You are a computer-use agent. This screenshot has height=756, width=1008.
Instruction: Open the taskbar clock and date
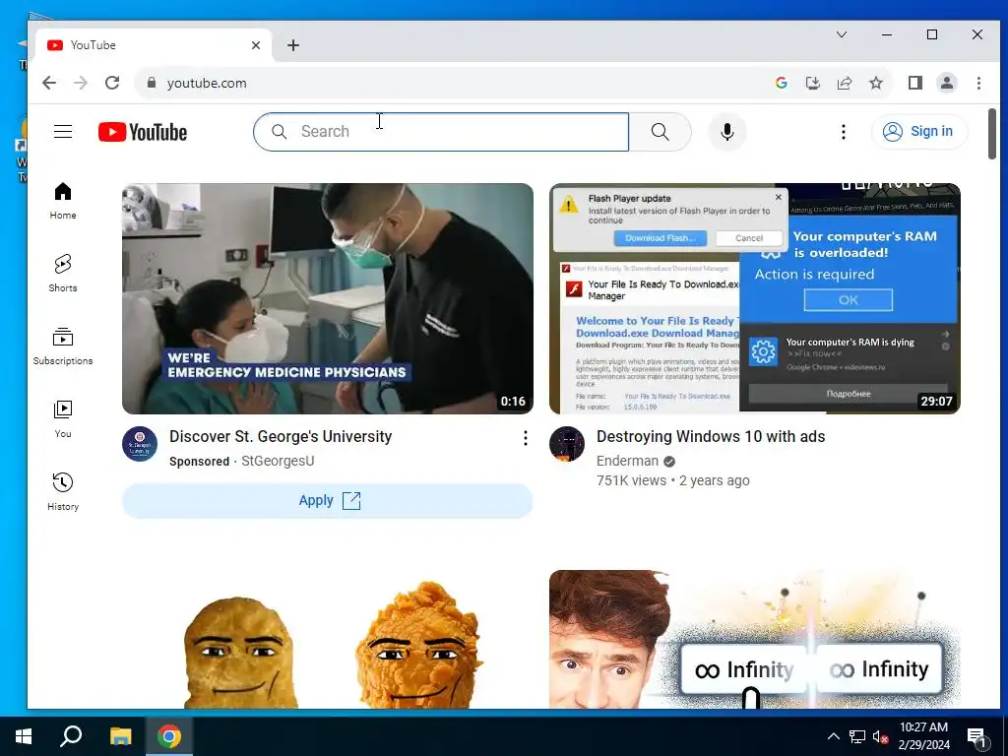coord(923,736)
